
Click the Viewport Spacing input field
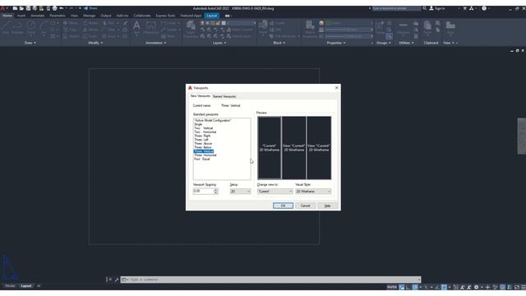pos(203,191)
